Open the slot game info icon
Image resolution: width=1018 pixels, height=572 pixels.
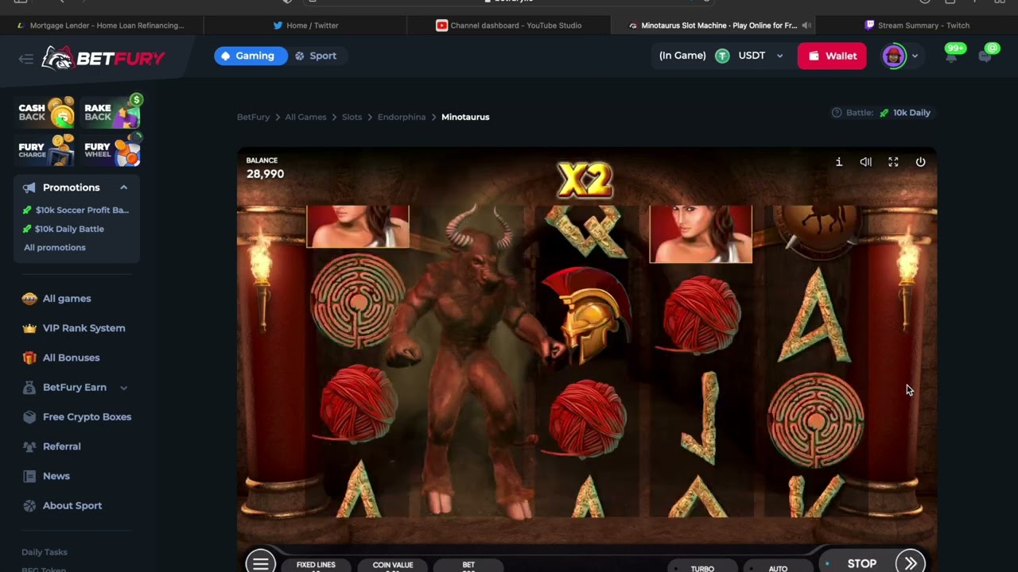click(x=838, y=162)
